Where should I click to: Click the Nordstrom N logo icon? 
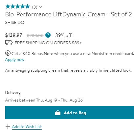coord(8,53)
